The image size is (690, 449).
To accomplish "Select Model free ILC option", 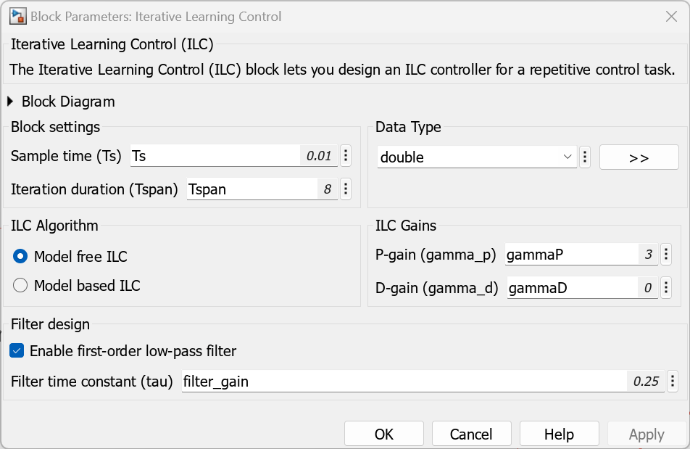I will (21, 256).
